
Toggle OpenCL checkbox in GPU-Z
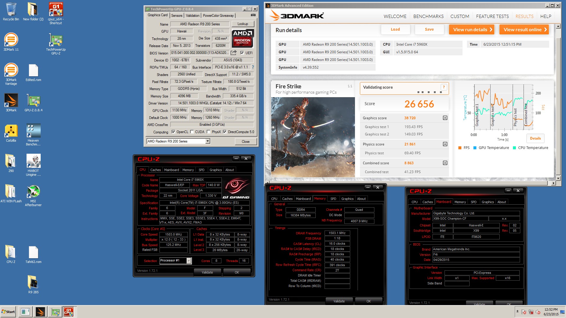pyautogui.click(x=173, y=132)
